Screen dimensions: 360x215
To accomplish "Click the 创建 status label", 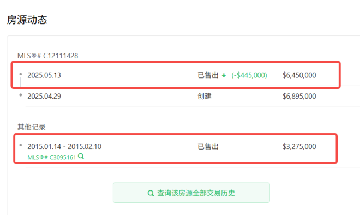I will point(205,96).
